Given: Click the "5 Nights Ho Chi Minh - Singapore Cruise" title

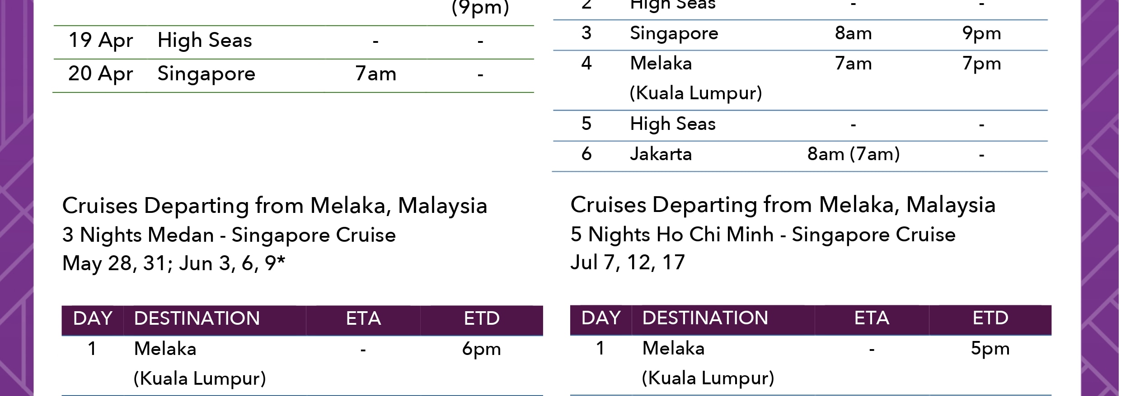Looking at the screenshot, I should (763, 235).
